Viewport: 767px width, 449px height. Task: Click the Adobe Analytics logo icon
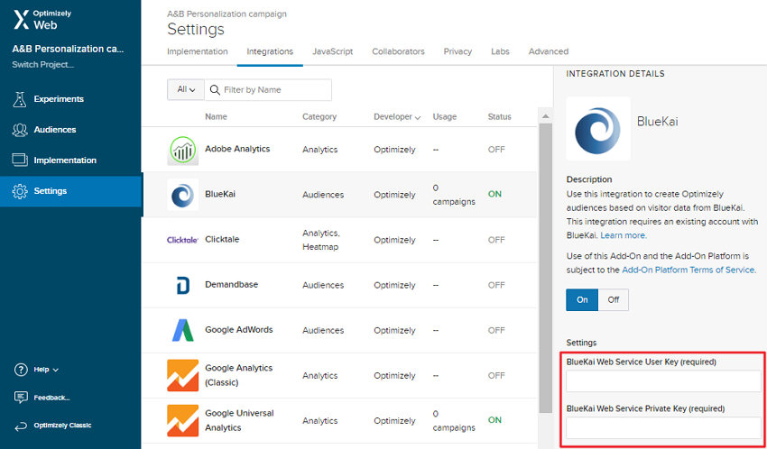tap(182, 150)
